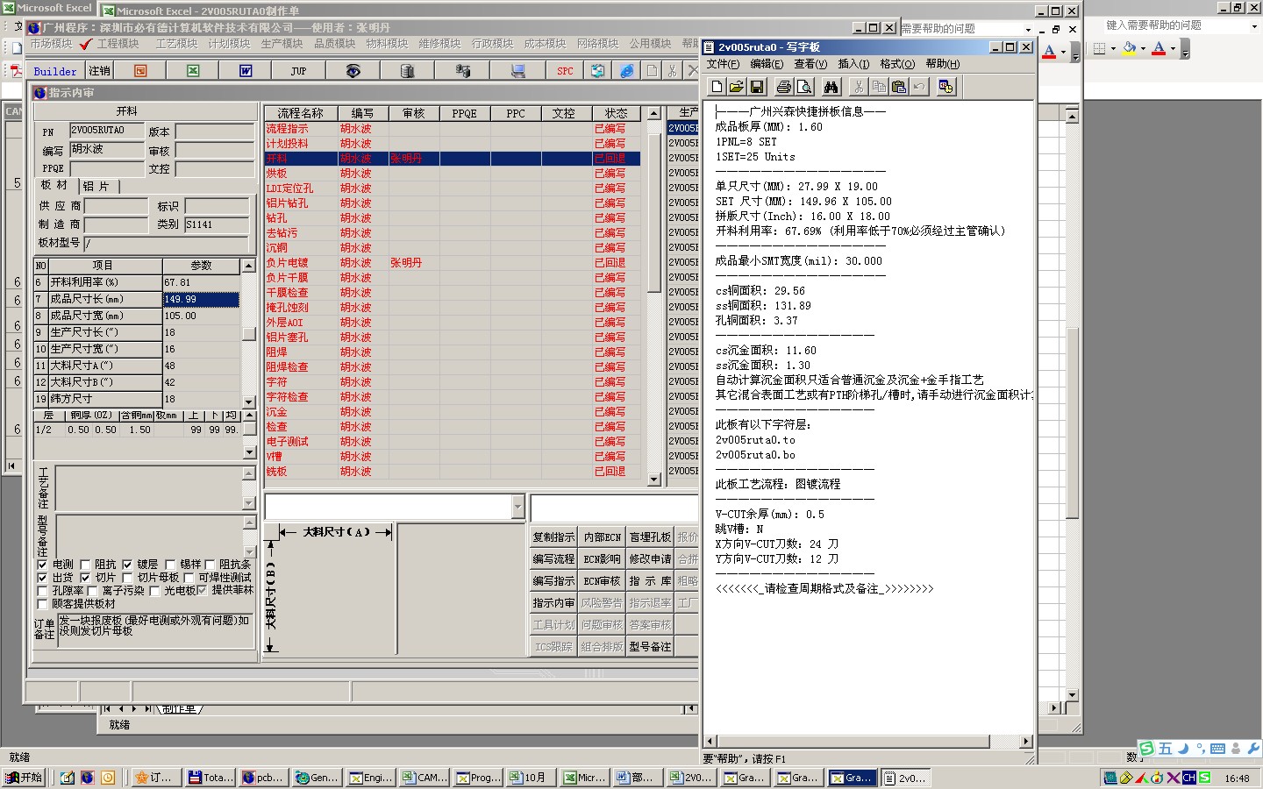Click the computer terminal icon in toolbar
The height and width of the screenshot is (789, 1263).
pyautogui.click(x=517, y=71)
